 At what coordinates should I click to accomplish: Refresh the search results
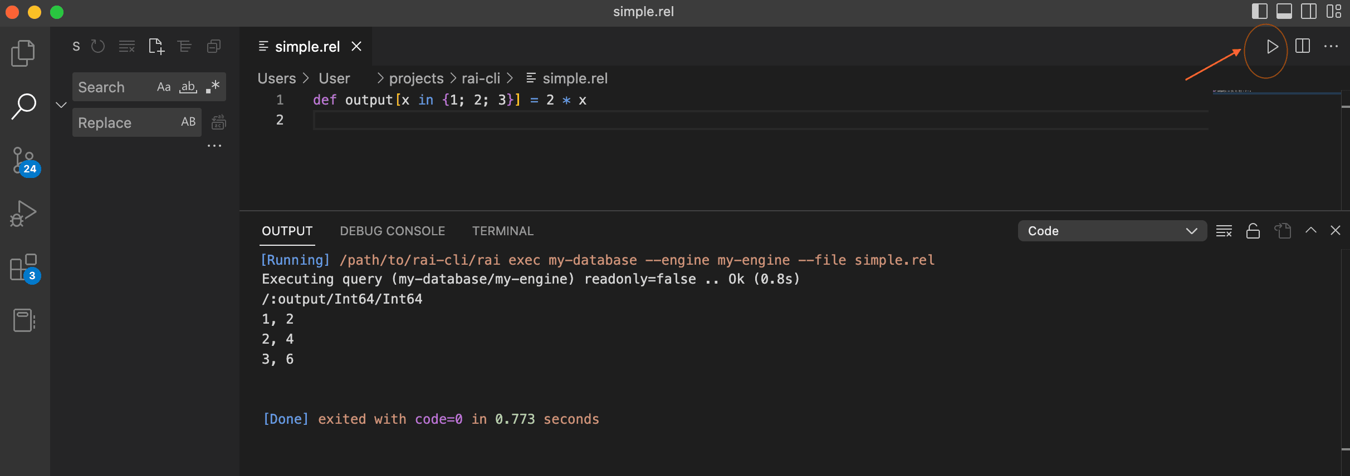pos(98,47)
